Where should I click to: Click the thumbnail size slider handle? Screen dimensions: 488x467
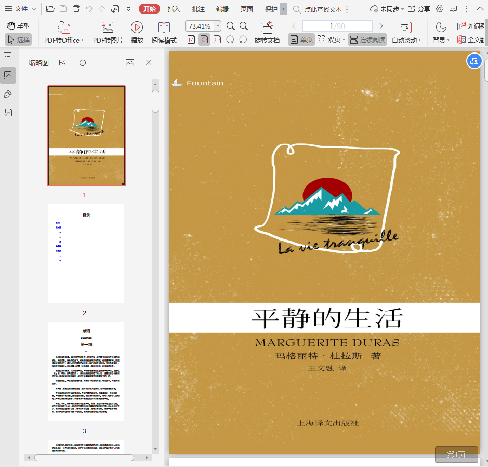click(82, 63)
